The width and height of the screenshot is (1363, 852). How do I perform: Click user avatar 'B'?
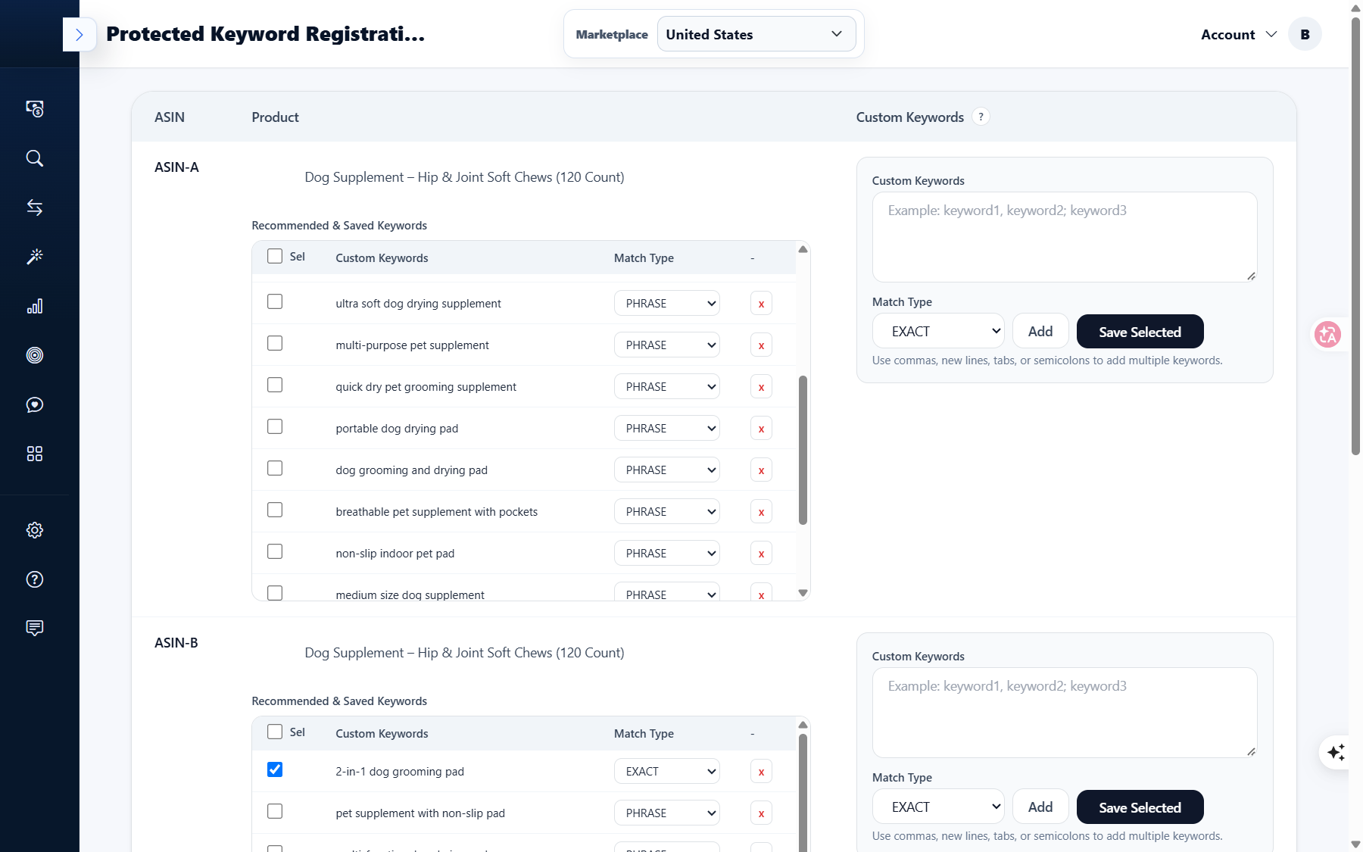[1305, 35]
